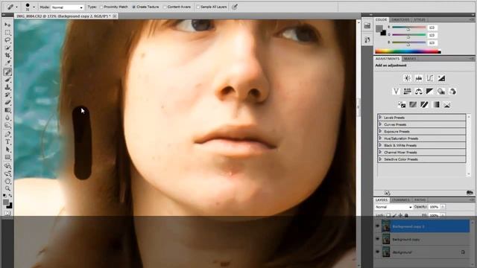477x268 pixels.
Task: Add a Photo Filter adjustment
Action: tap(441, 91)
